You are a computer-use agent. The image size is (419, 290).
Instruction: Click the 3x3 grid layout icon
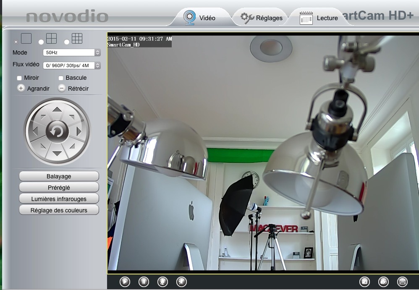(77, 38)
